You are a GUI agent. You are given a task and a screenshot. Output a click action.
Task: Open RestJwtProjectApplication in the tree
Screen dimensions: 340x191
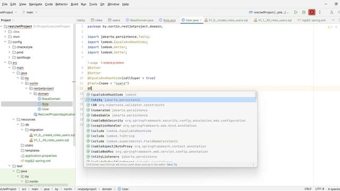(54, 115)
